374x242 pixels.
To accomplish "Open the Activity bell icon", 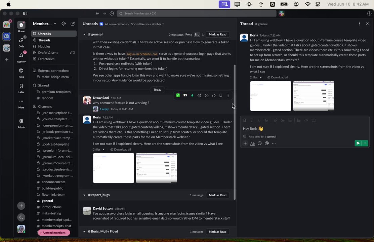I will [x=21, y=57].
